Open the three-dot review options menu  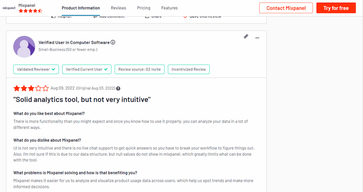click(257, 37)
